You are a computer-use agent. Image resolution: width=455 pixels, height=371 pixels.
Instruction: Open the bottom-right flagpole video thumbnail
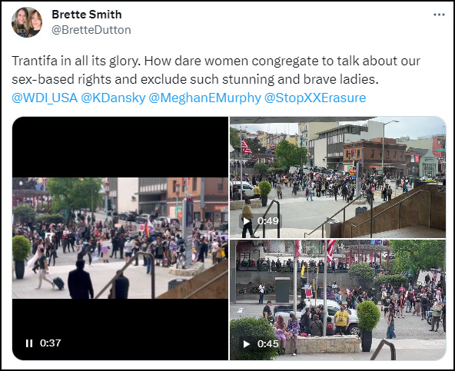tap(337, 300)
